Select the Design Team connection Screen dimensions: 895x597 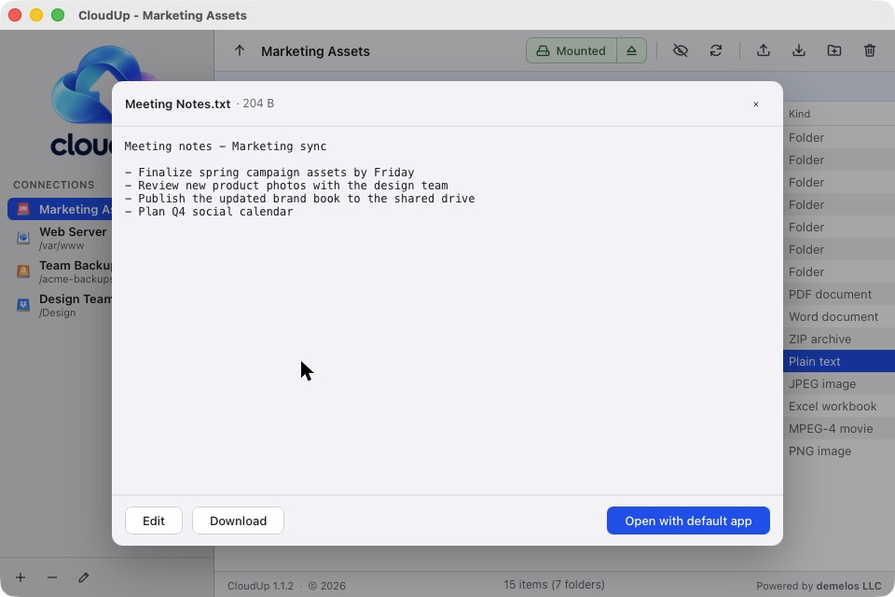[x=60, y=305]
